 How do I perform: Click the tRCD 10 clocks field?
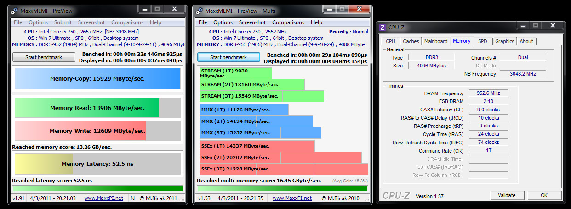coord(489,118)
